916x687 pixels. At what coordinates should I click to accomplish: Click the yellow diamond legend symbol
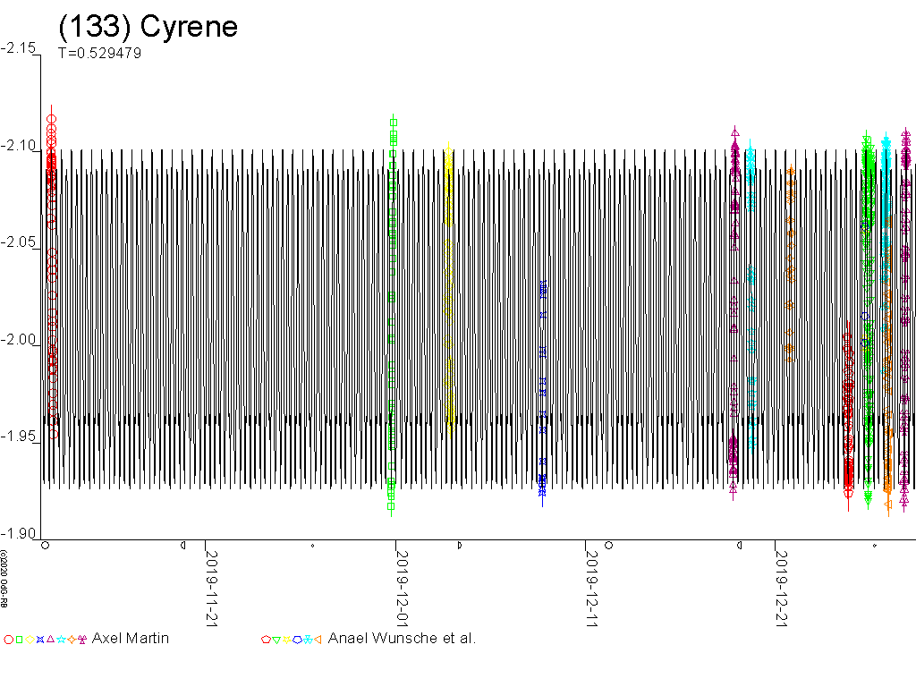[30, 640]
